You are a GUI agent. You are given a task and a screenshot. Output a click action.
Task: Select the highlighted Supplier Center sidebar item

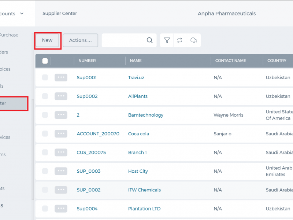pos(14,103)
